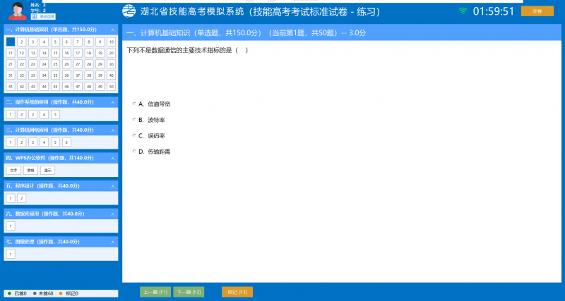565x301 pixels.
Task: Open question 2 in 程序设计
Action: pyautogui.click(x=22, y=198)
